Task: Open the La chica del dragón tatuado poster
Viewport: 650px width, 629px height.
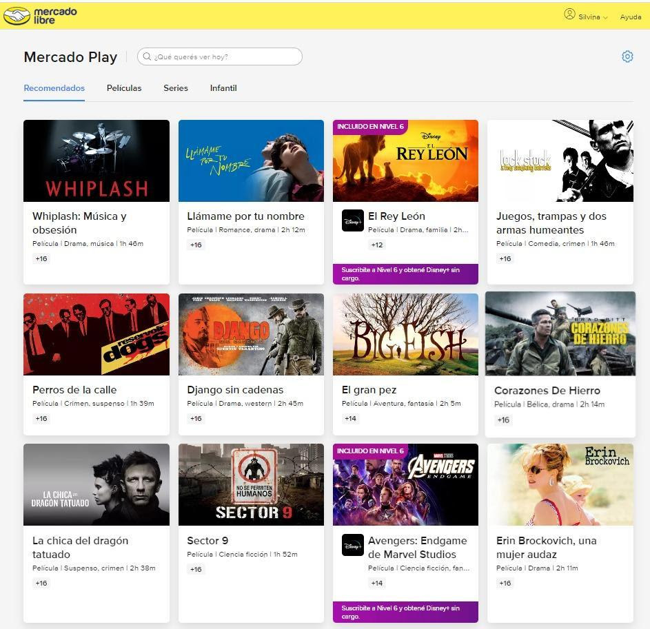Action: coord(97,485)
